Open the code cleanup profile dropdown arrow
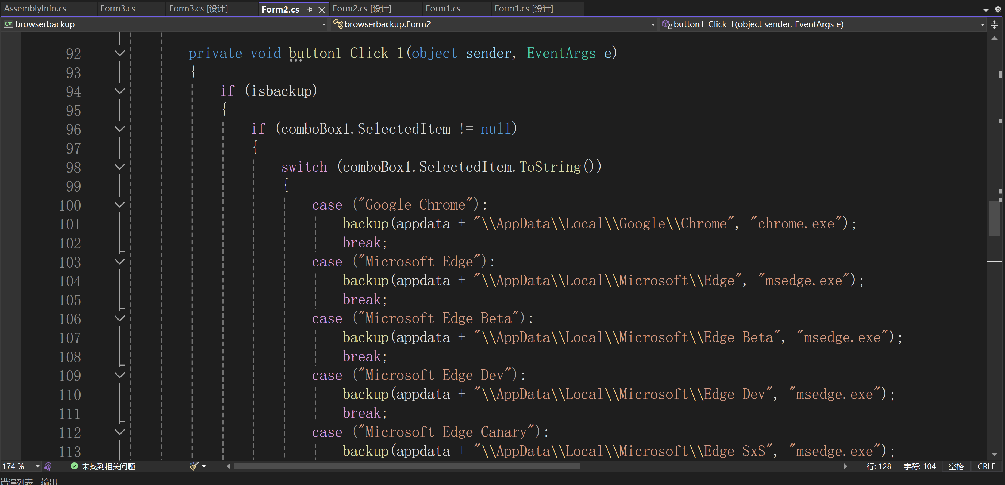This screenshot has height=485, width=1005. (x=204, y=466)
